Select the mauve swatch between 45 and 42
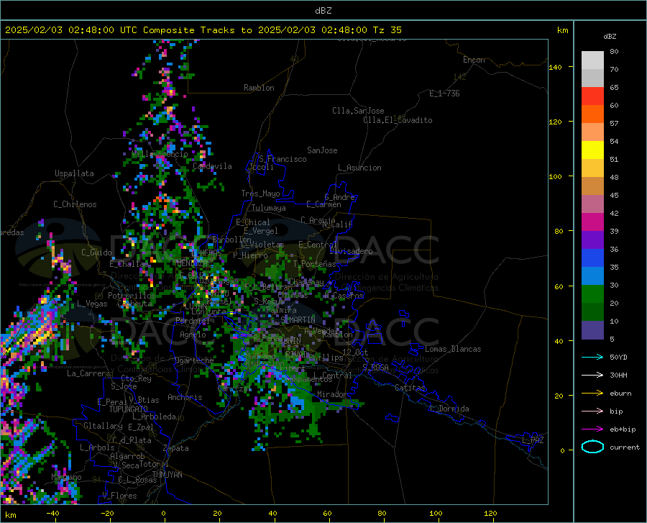The image size is (647, 523). click(592, 204)
